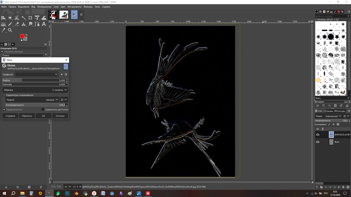Screen dimensions: 351x197
Task: Switch to the Каналы tab
Action: pyautogui.click(x=329, y=111)
